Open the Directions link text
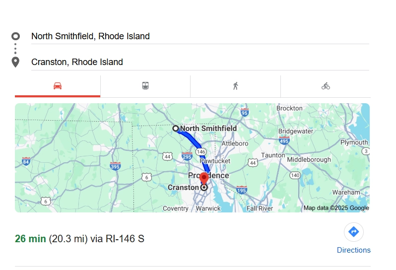The height and width of the screenshot is (270, 396). click(353, 250)
